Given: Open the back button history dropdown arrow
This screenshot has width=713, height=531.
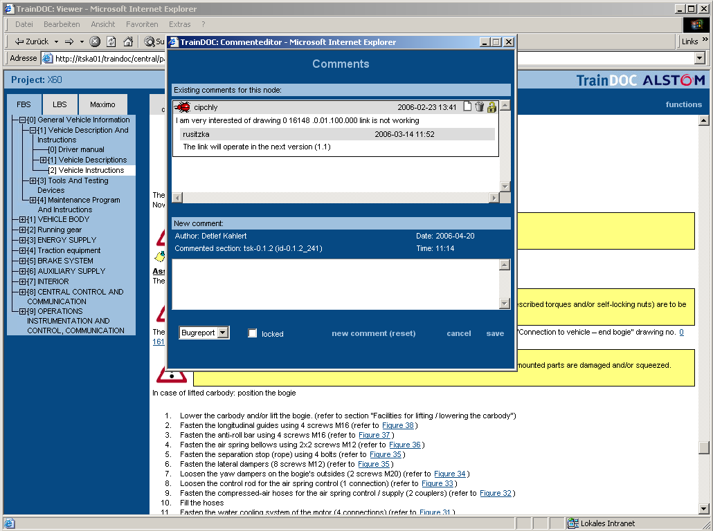Looking at the screenshot, I should tap(56, 41).
